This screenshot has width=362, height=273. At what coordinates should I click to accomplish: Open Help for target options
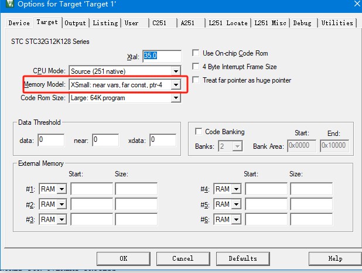point(335,258)
